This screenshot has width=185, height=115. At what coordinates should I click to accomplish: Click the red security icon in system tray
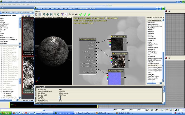click(x=175, y=113)
